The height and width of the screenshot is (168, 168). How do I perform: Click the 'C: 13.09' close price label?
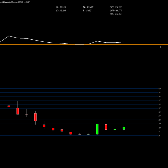[x=61, y=11]
